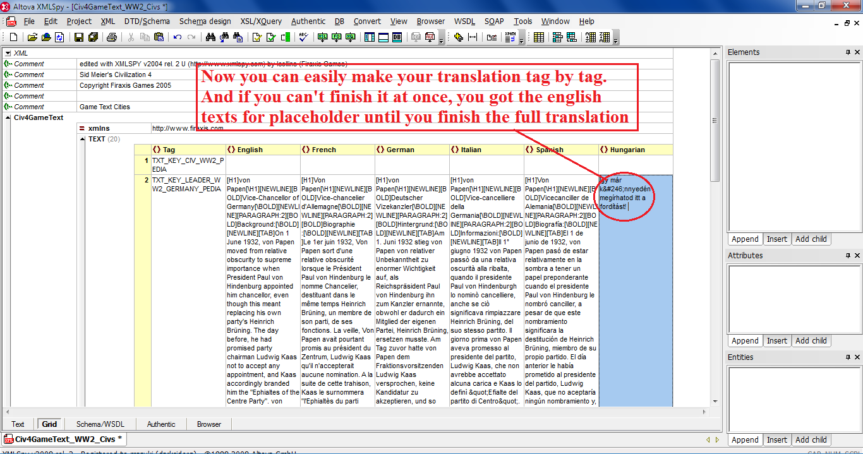Open the DTD/Schema menu
Image resolution: width=863 pixels, height=454 pixels.
[147, 21]
